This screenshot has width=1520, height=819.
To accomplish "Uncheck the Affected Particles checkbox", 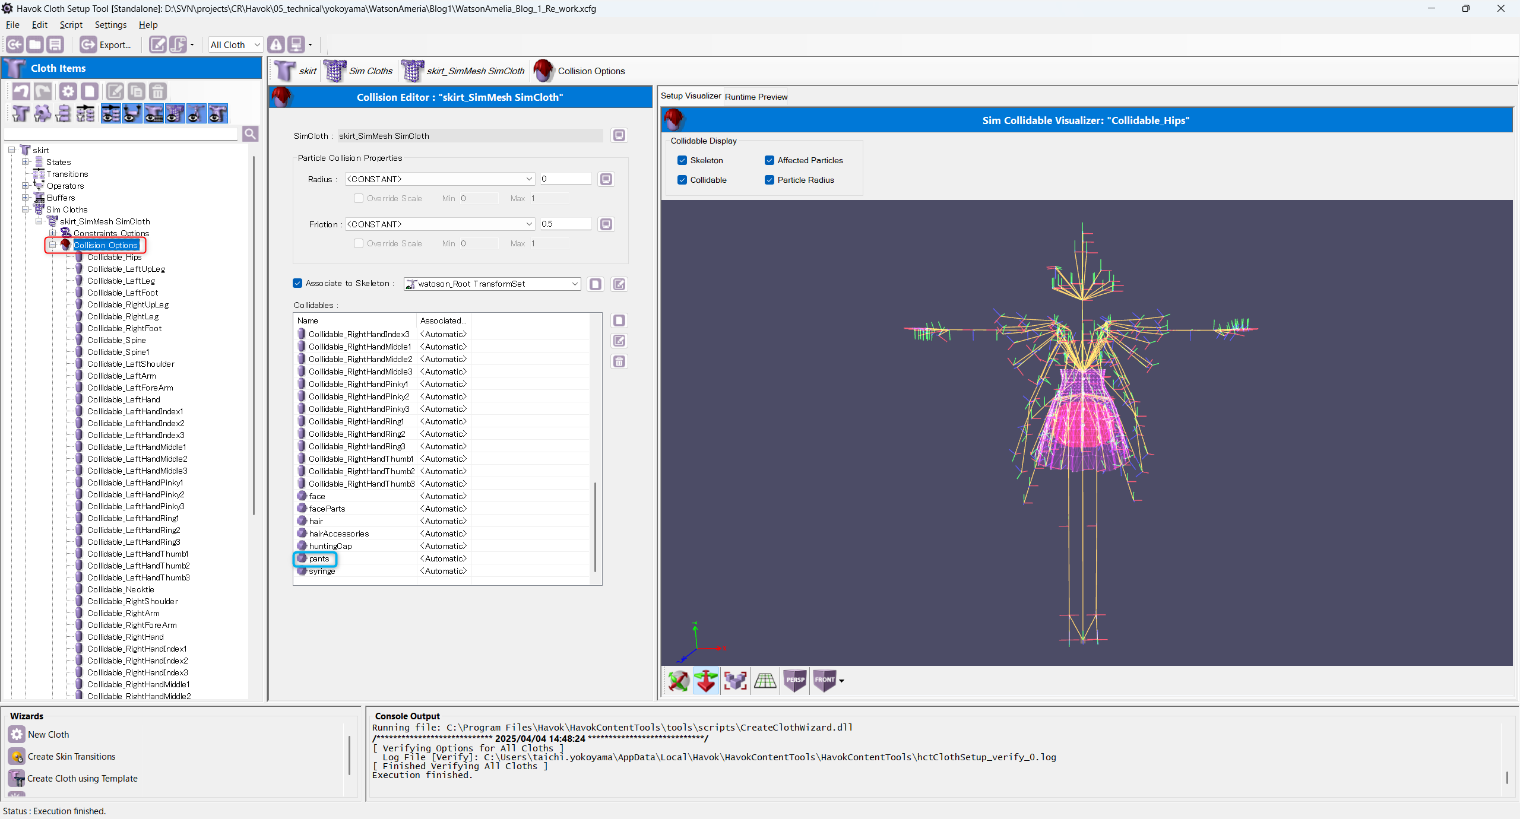I will (x=769, y=160).
